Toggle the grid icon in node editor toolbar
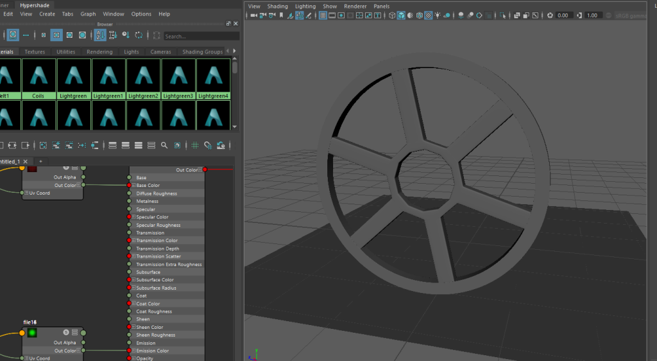The height and width of the screenshot is (361, 657). click(x=194, y=146)
